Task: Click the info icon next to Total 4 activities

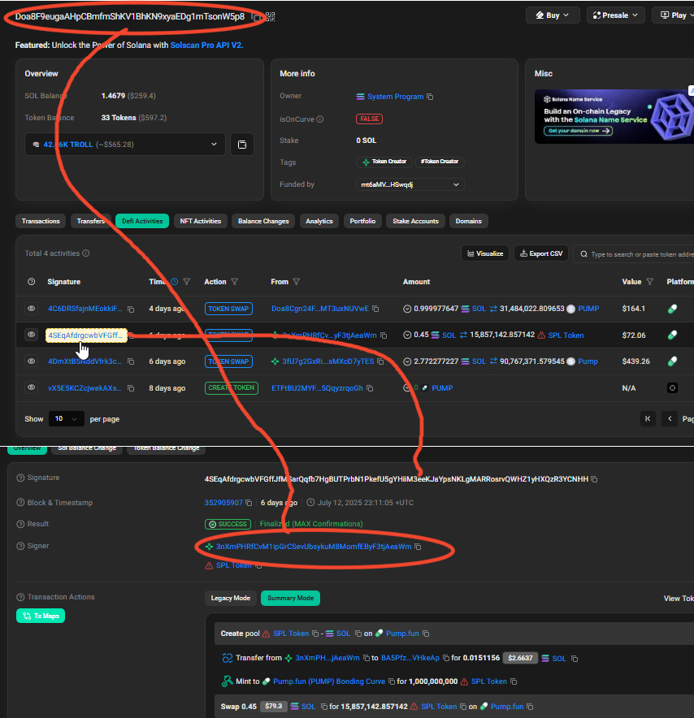Action: [x=85, y=253]
